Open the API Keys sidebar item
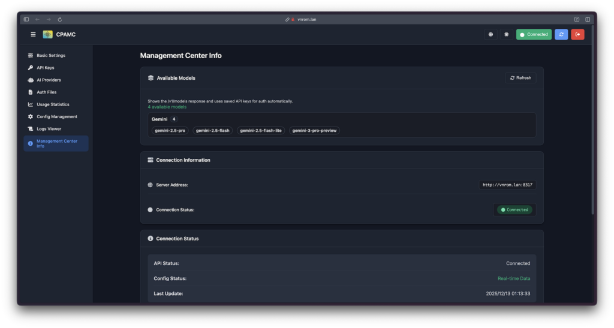Viewport: 614px width, 328px height. pyautogui.click(x=46, y=68)
